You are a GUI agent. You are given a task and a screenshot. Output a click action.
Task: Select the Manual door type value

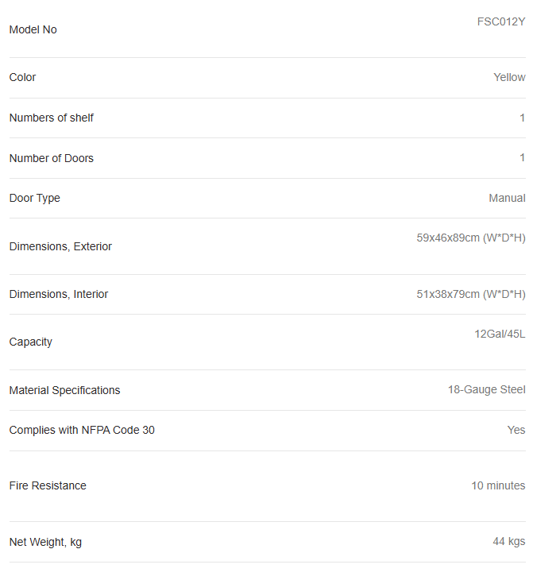pos(507,199)
